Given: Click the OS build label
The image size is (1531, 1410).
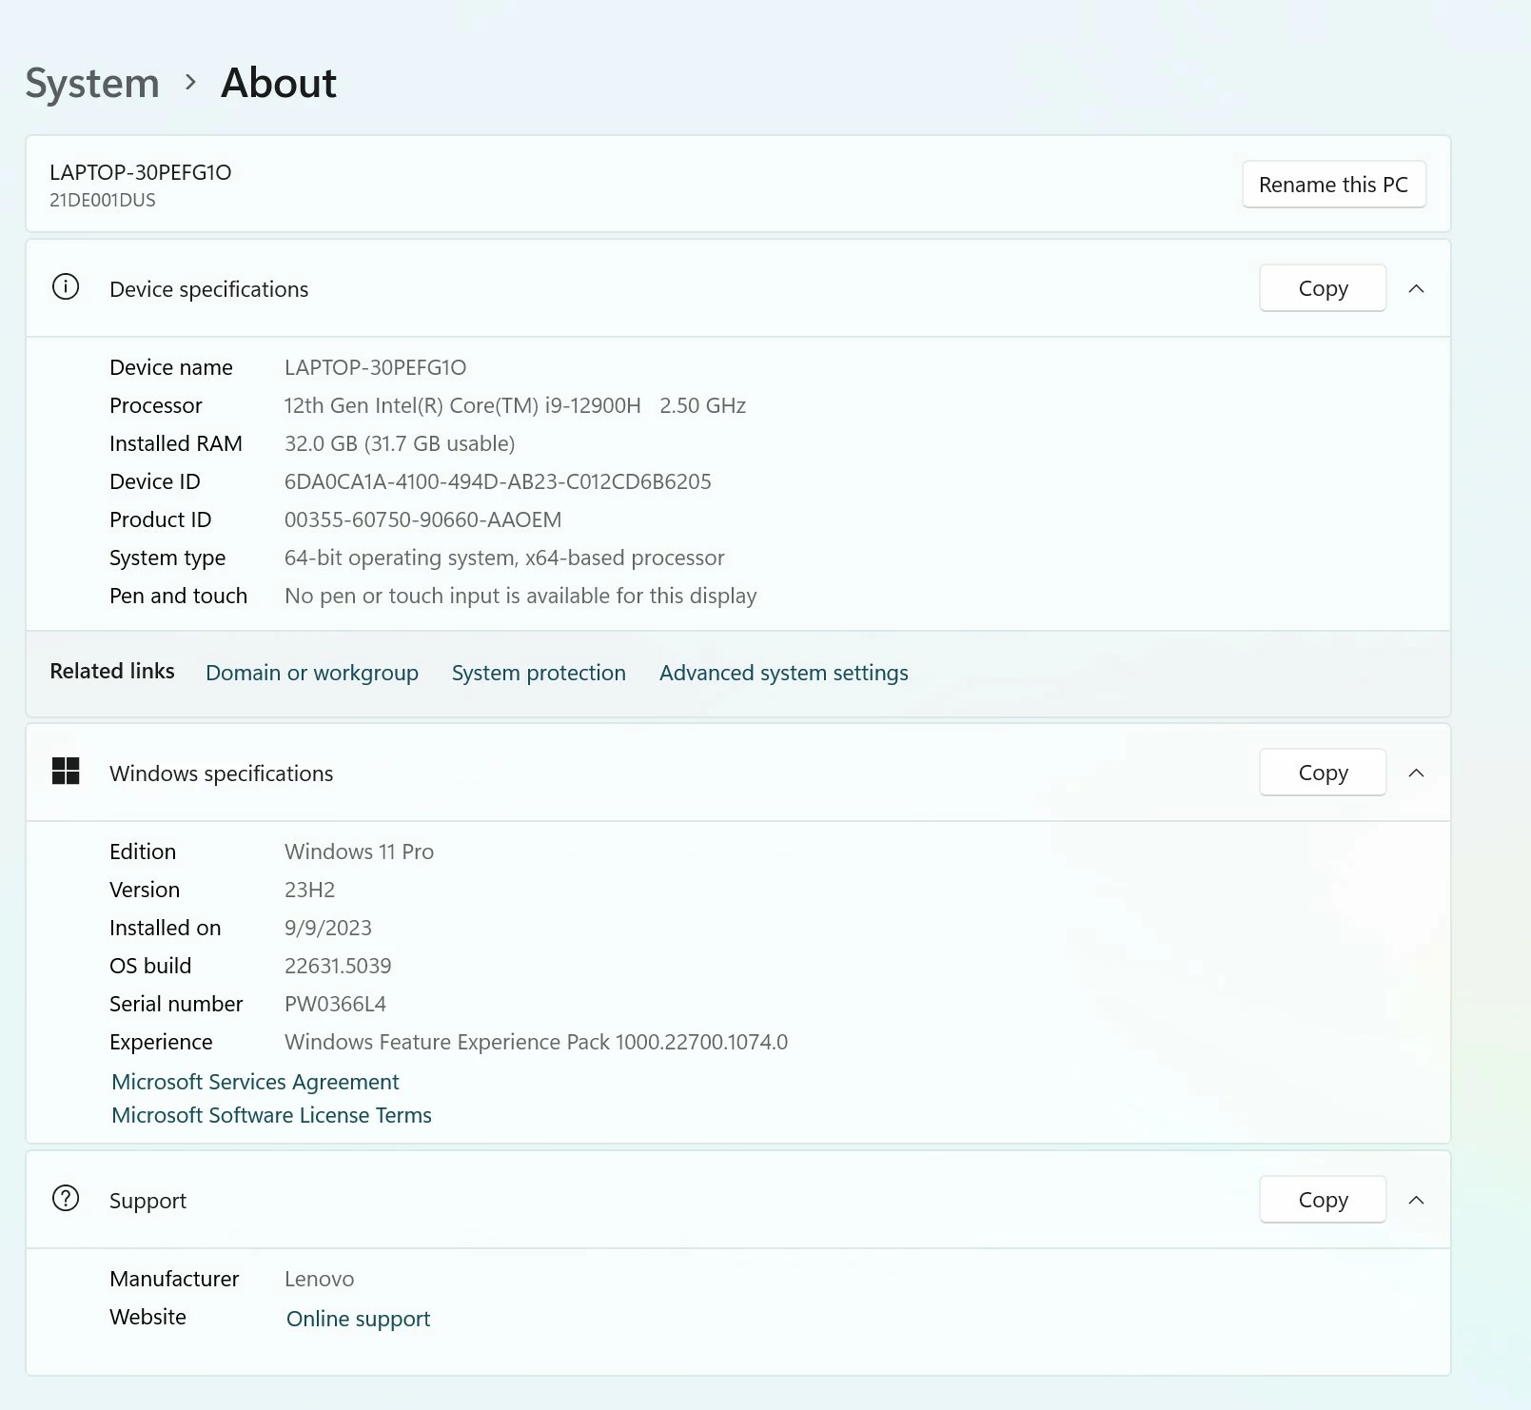Looking at the screenshot, I should [x=150, y=966].
